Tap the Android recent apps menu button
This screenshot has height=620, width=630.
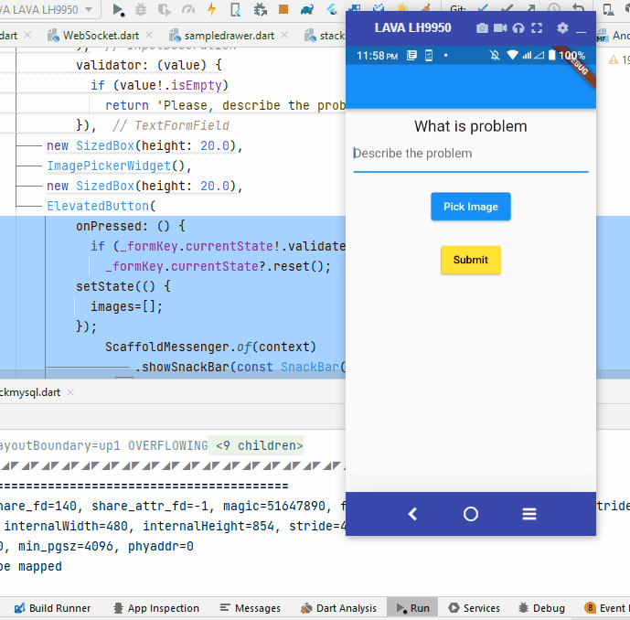pyautogui.click(x=529, y=514)
